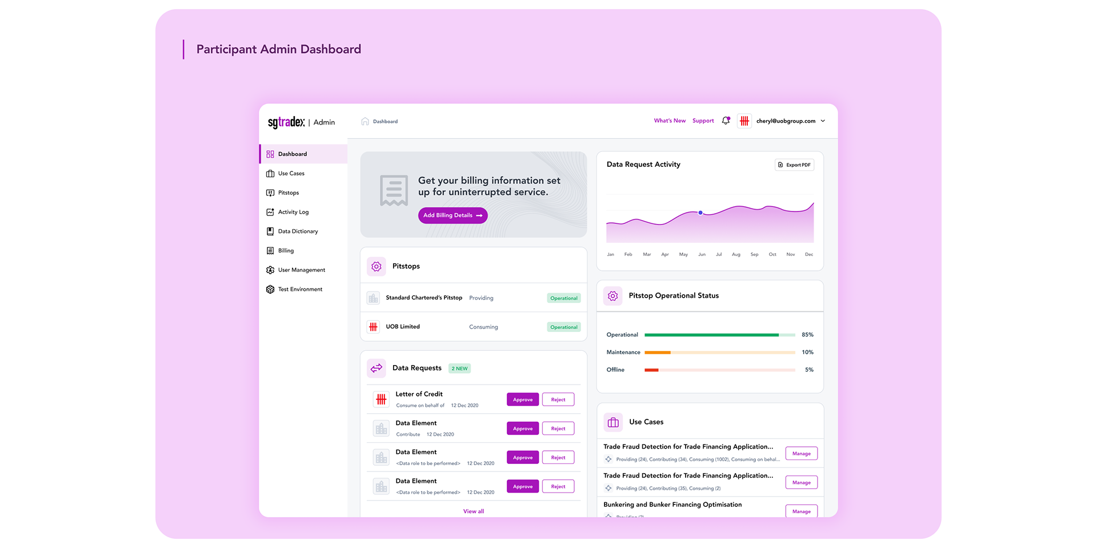Click the Contribute Data Element building icon
1097x548 pixels.
point(381,429)
